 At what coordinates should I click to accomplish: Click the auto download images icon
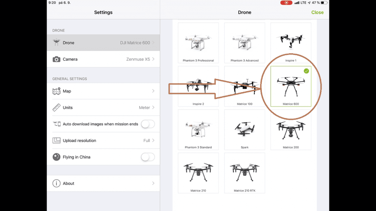pos(56,124)
